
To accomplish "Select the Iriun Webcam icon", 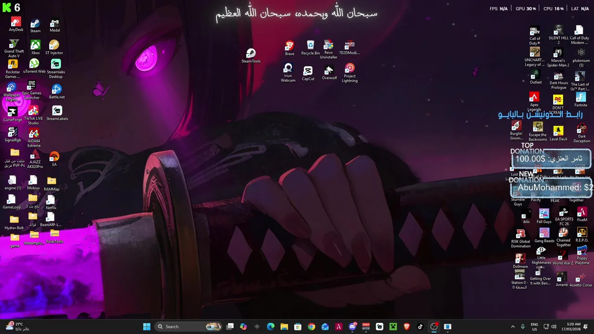I will point(288,73).
